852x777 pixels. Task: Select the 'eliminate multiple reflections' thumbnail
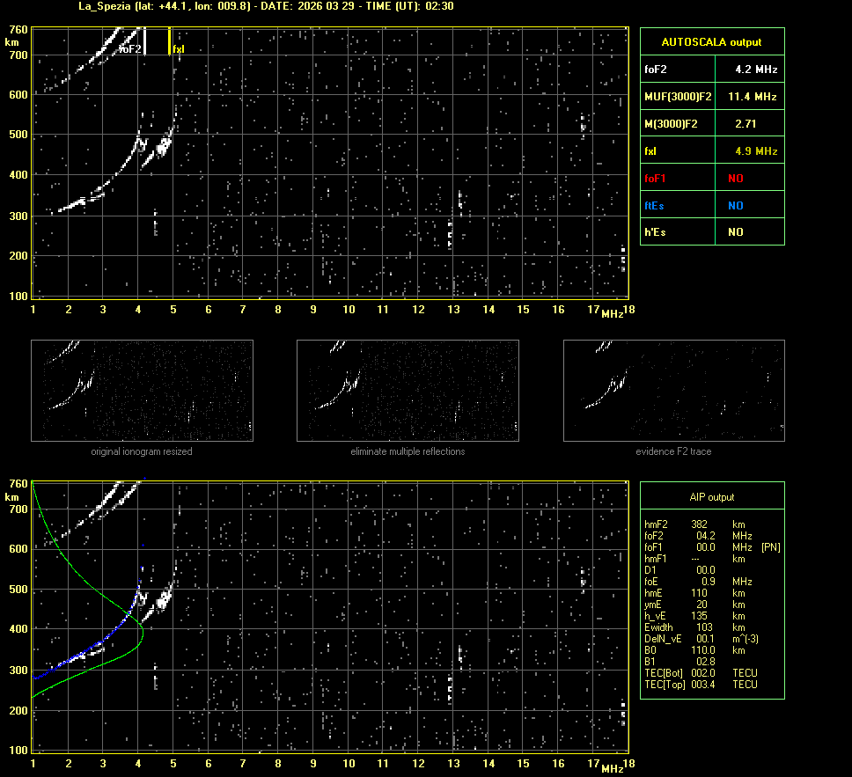(x=408, y=391)
